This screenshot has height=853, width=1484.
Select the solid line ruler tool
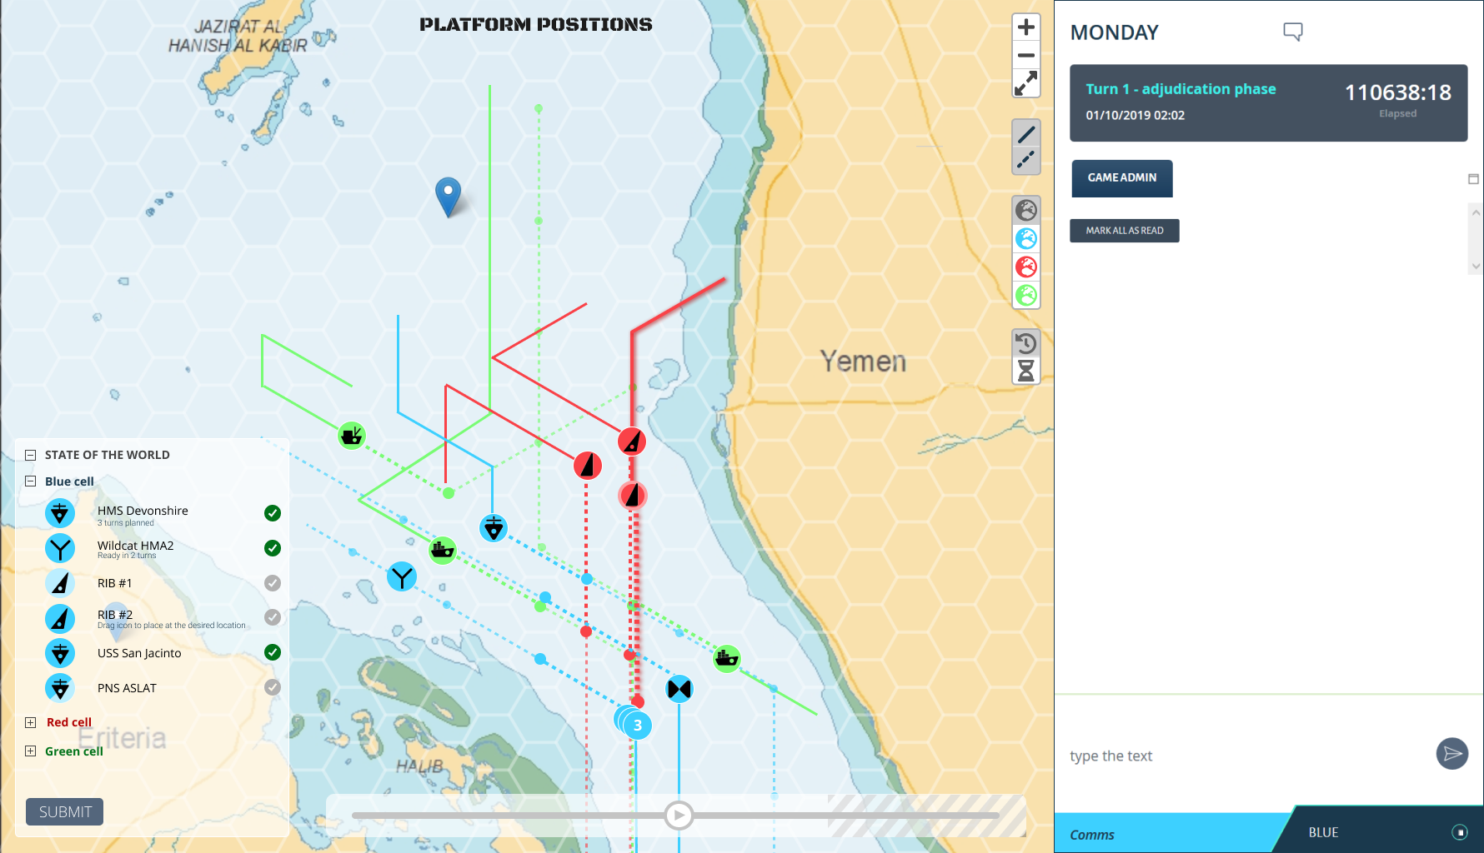(1026, 133)
